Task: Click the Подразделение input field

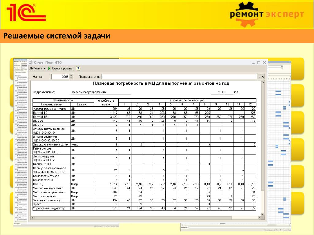Action: click(x=179, y=77)
